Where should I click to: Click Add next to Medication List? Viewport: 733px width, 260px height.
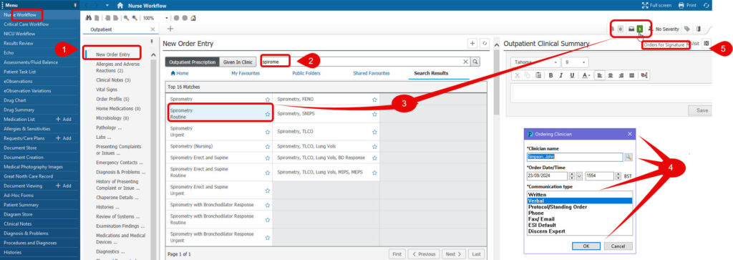click(64, 119)
